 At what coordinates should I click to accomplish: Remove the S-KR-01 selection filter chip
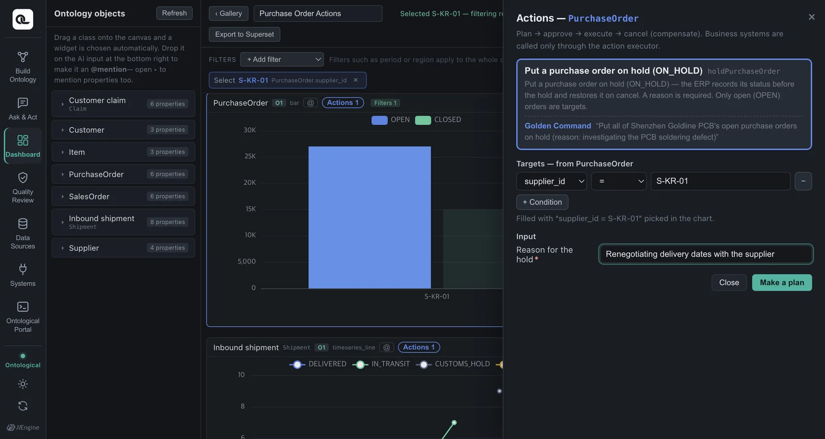(x=356, y=80)
